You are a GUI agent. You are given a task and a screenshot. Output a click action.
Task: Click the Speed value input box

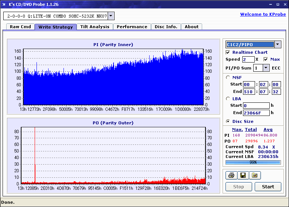[248, 59]
